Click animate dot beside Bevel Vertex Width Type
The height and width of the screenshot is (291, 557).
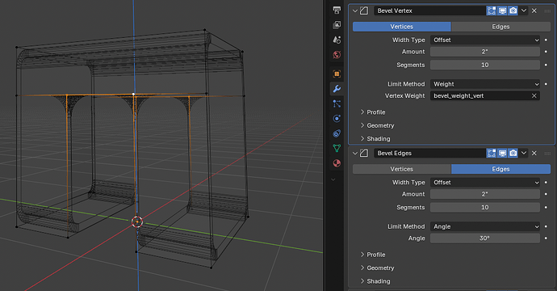tap(546, 40)
